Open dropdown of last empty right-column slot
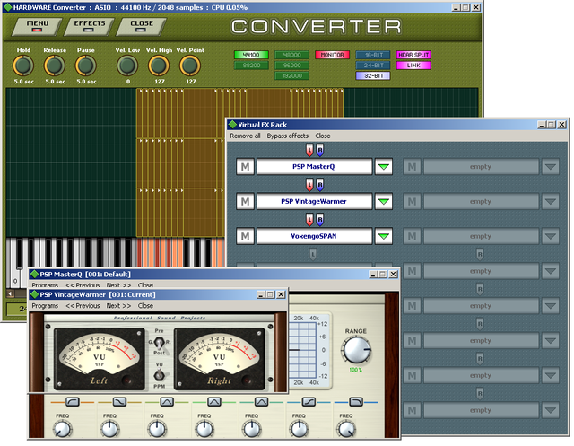The image size is (574, 446). [x=550, y=410]
